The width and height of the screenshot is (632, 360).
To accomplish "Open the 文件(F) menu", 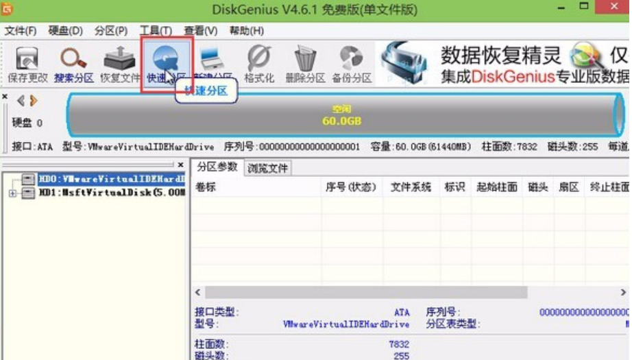I will pyautogui.click(x=20, y=31).
